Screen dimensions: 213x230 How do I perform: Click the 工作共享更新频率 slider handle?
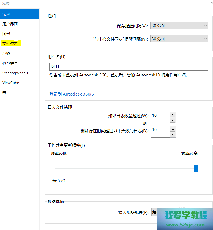click(196, 168)
